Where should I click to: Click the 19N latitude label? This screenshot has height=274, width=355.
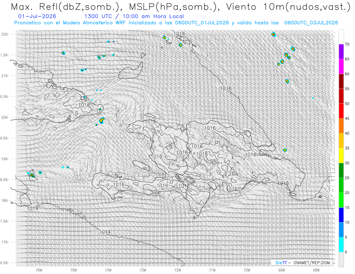click(5, 159)
